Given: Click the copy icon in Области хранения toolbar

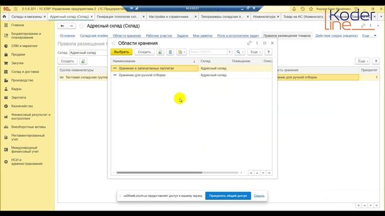Looking at the screenshot, I should pos(160,52).
